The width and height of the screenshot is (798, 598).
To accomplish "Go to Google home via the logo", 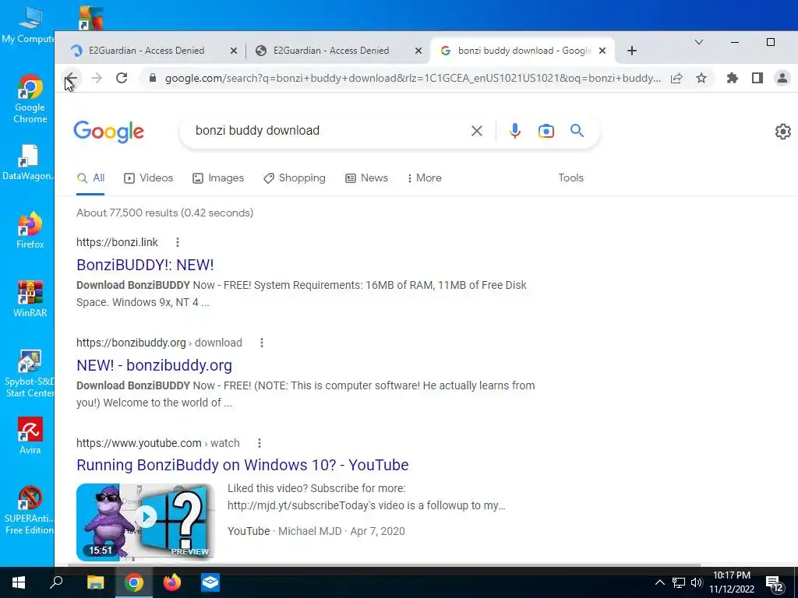I will (109, 132).
